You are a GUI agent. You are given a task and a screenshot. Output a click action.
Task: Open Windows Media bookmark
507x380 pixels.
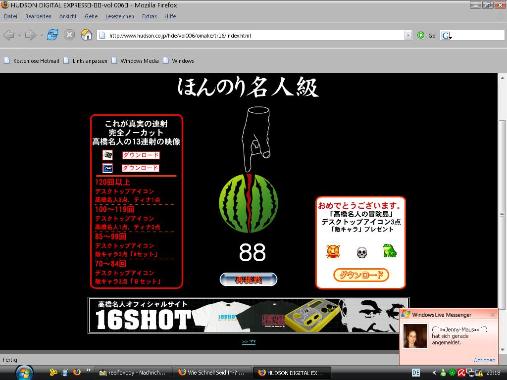tap(135, 61)
